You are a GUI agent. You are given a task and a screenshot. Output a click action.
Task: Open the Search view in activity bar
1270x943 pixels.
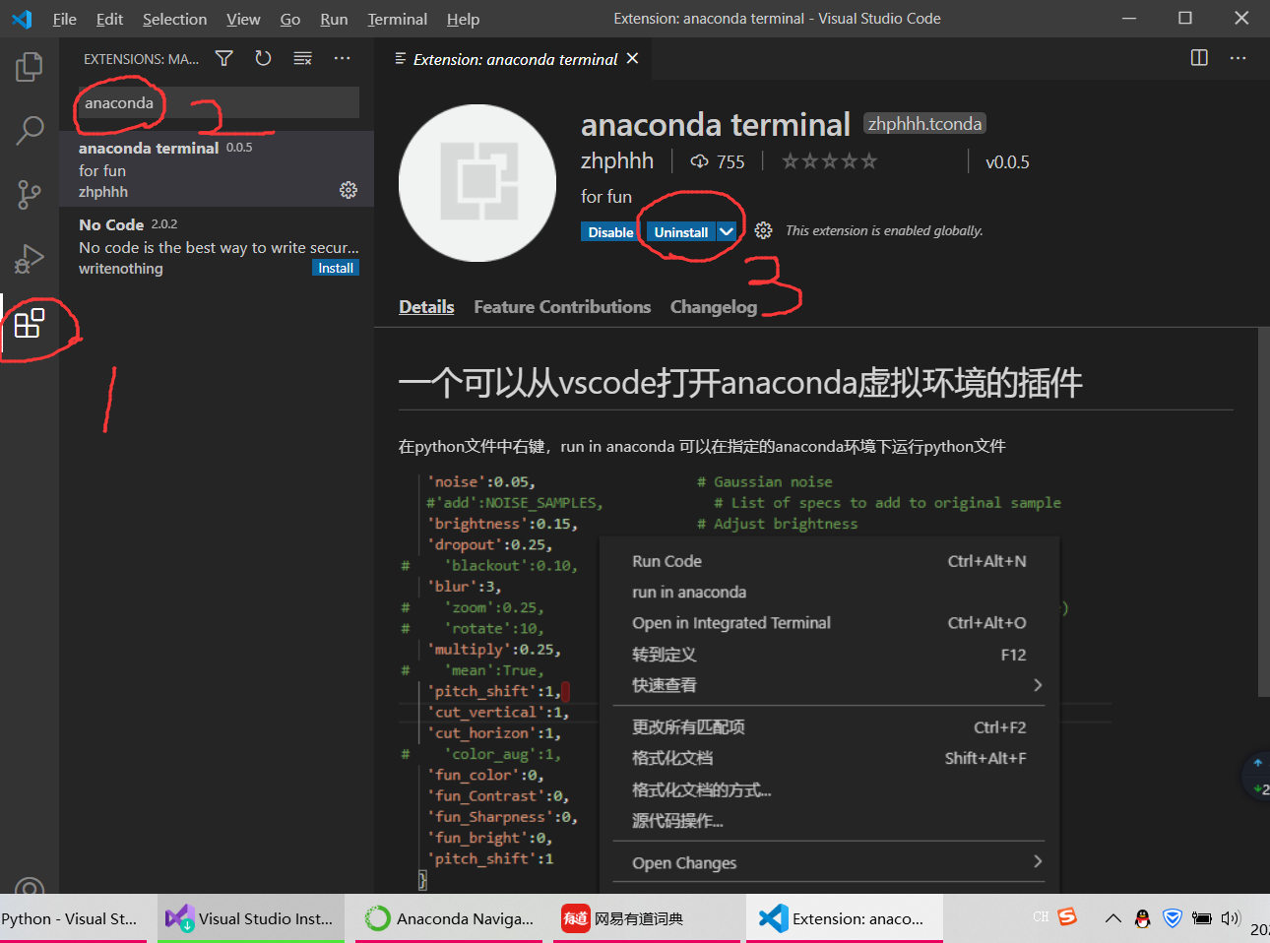click(30, 130)
